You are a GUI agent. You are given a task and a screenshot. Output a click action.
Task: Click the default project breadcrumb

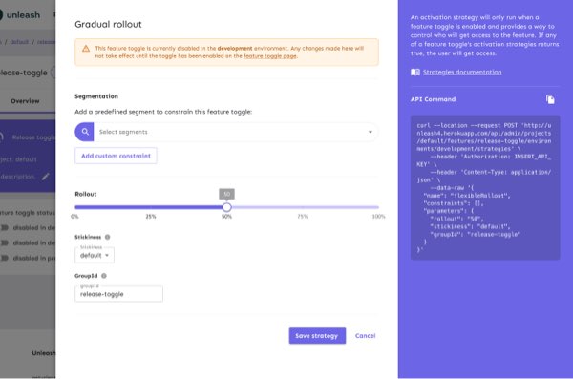pyautogui.click(x=19, y=42)
